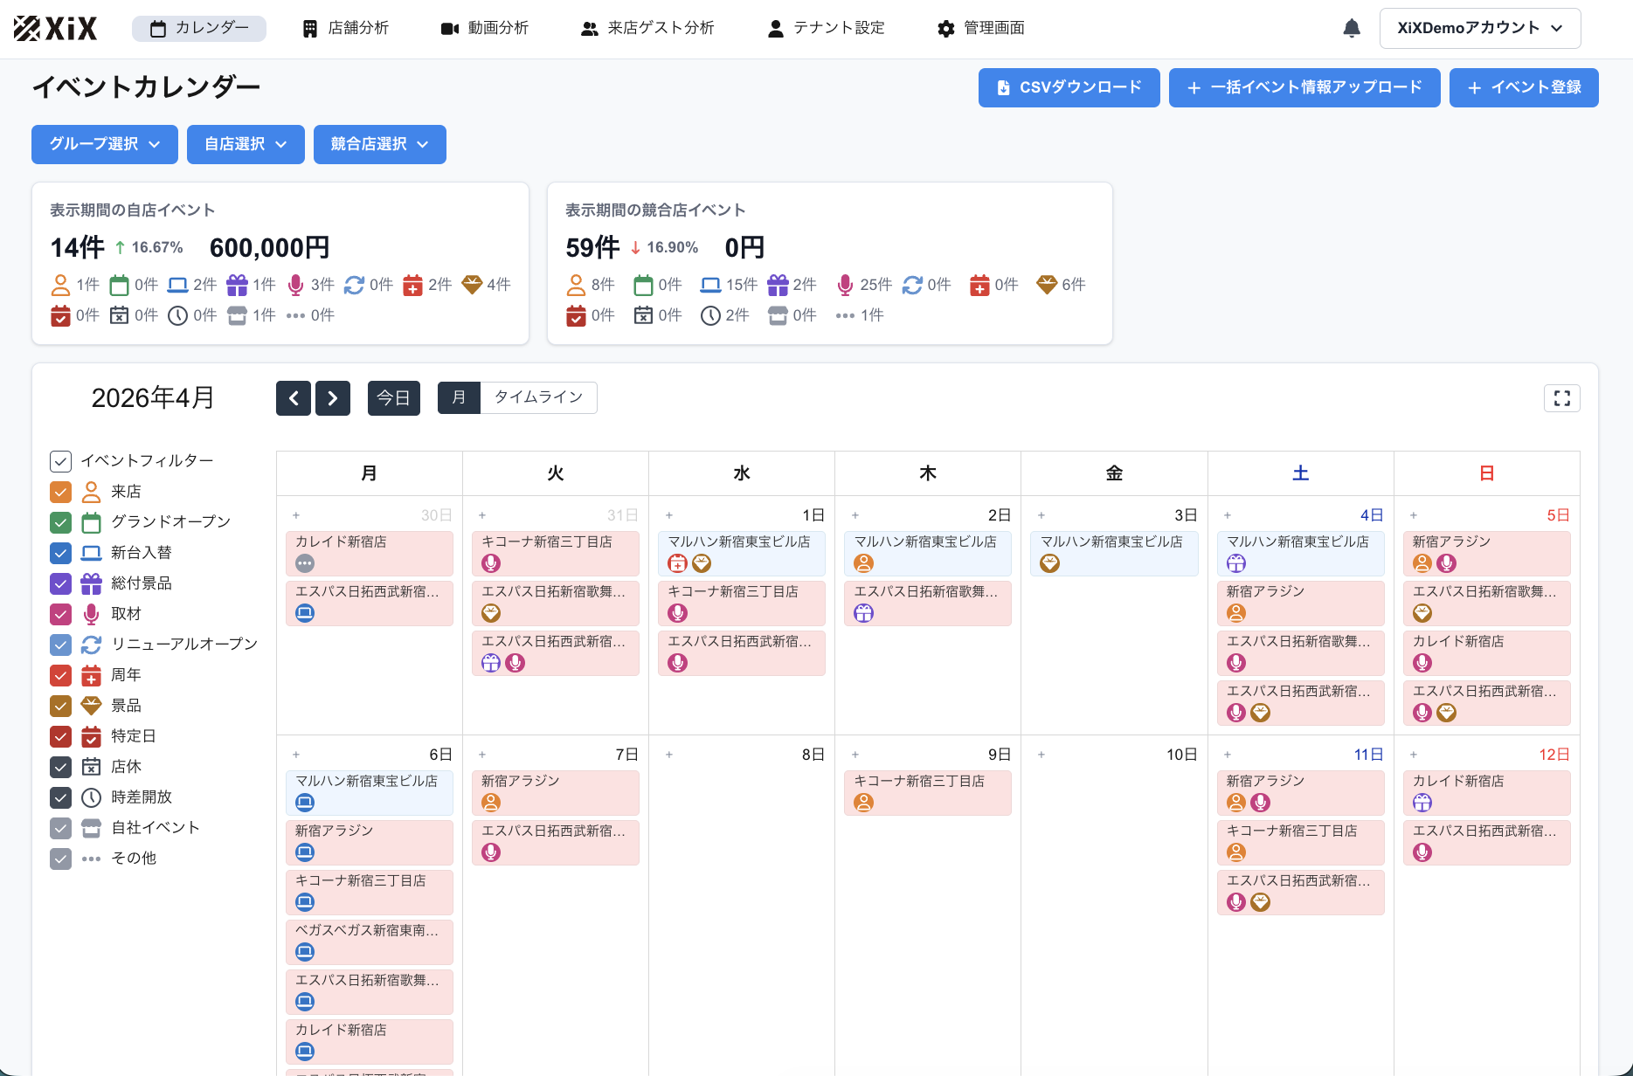This screenshot has width=1633, height=1076.
Task: Click the gift icon in own-store event summary
Action: coord(237,285)
